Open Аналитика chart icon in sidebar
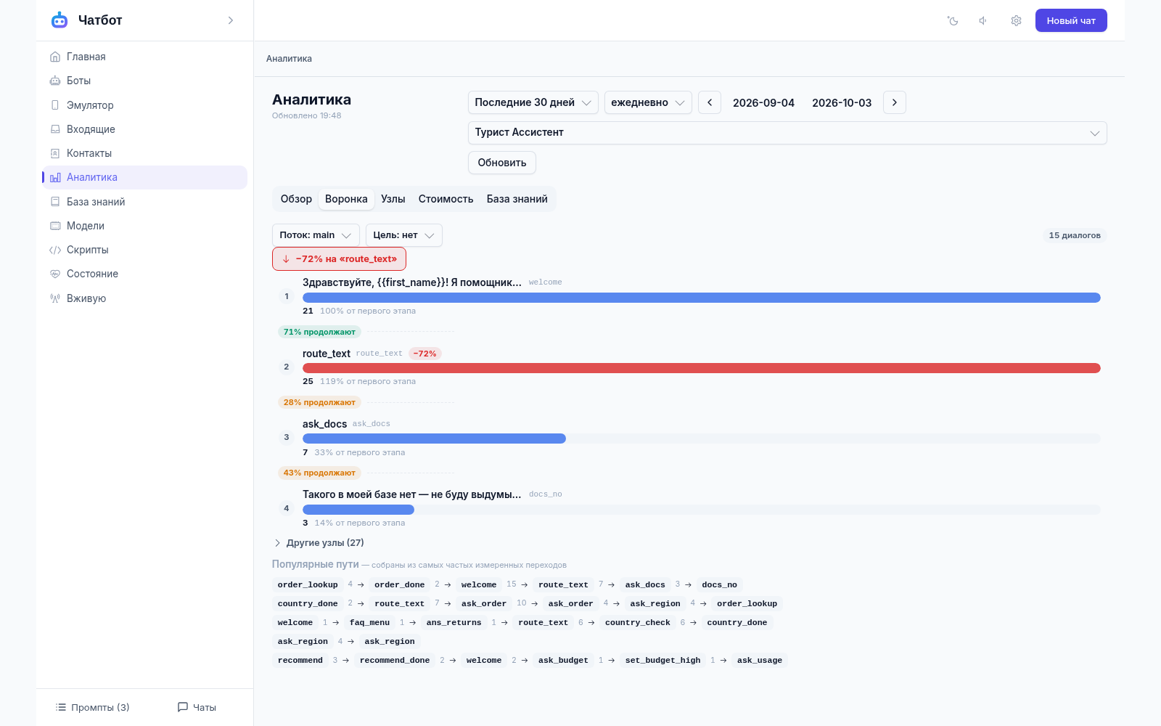Screen dimensions: 1161x726 coord(55,177)
